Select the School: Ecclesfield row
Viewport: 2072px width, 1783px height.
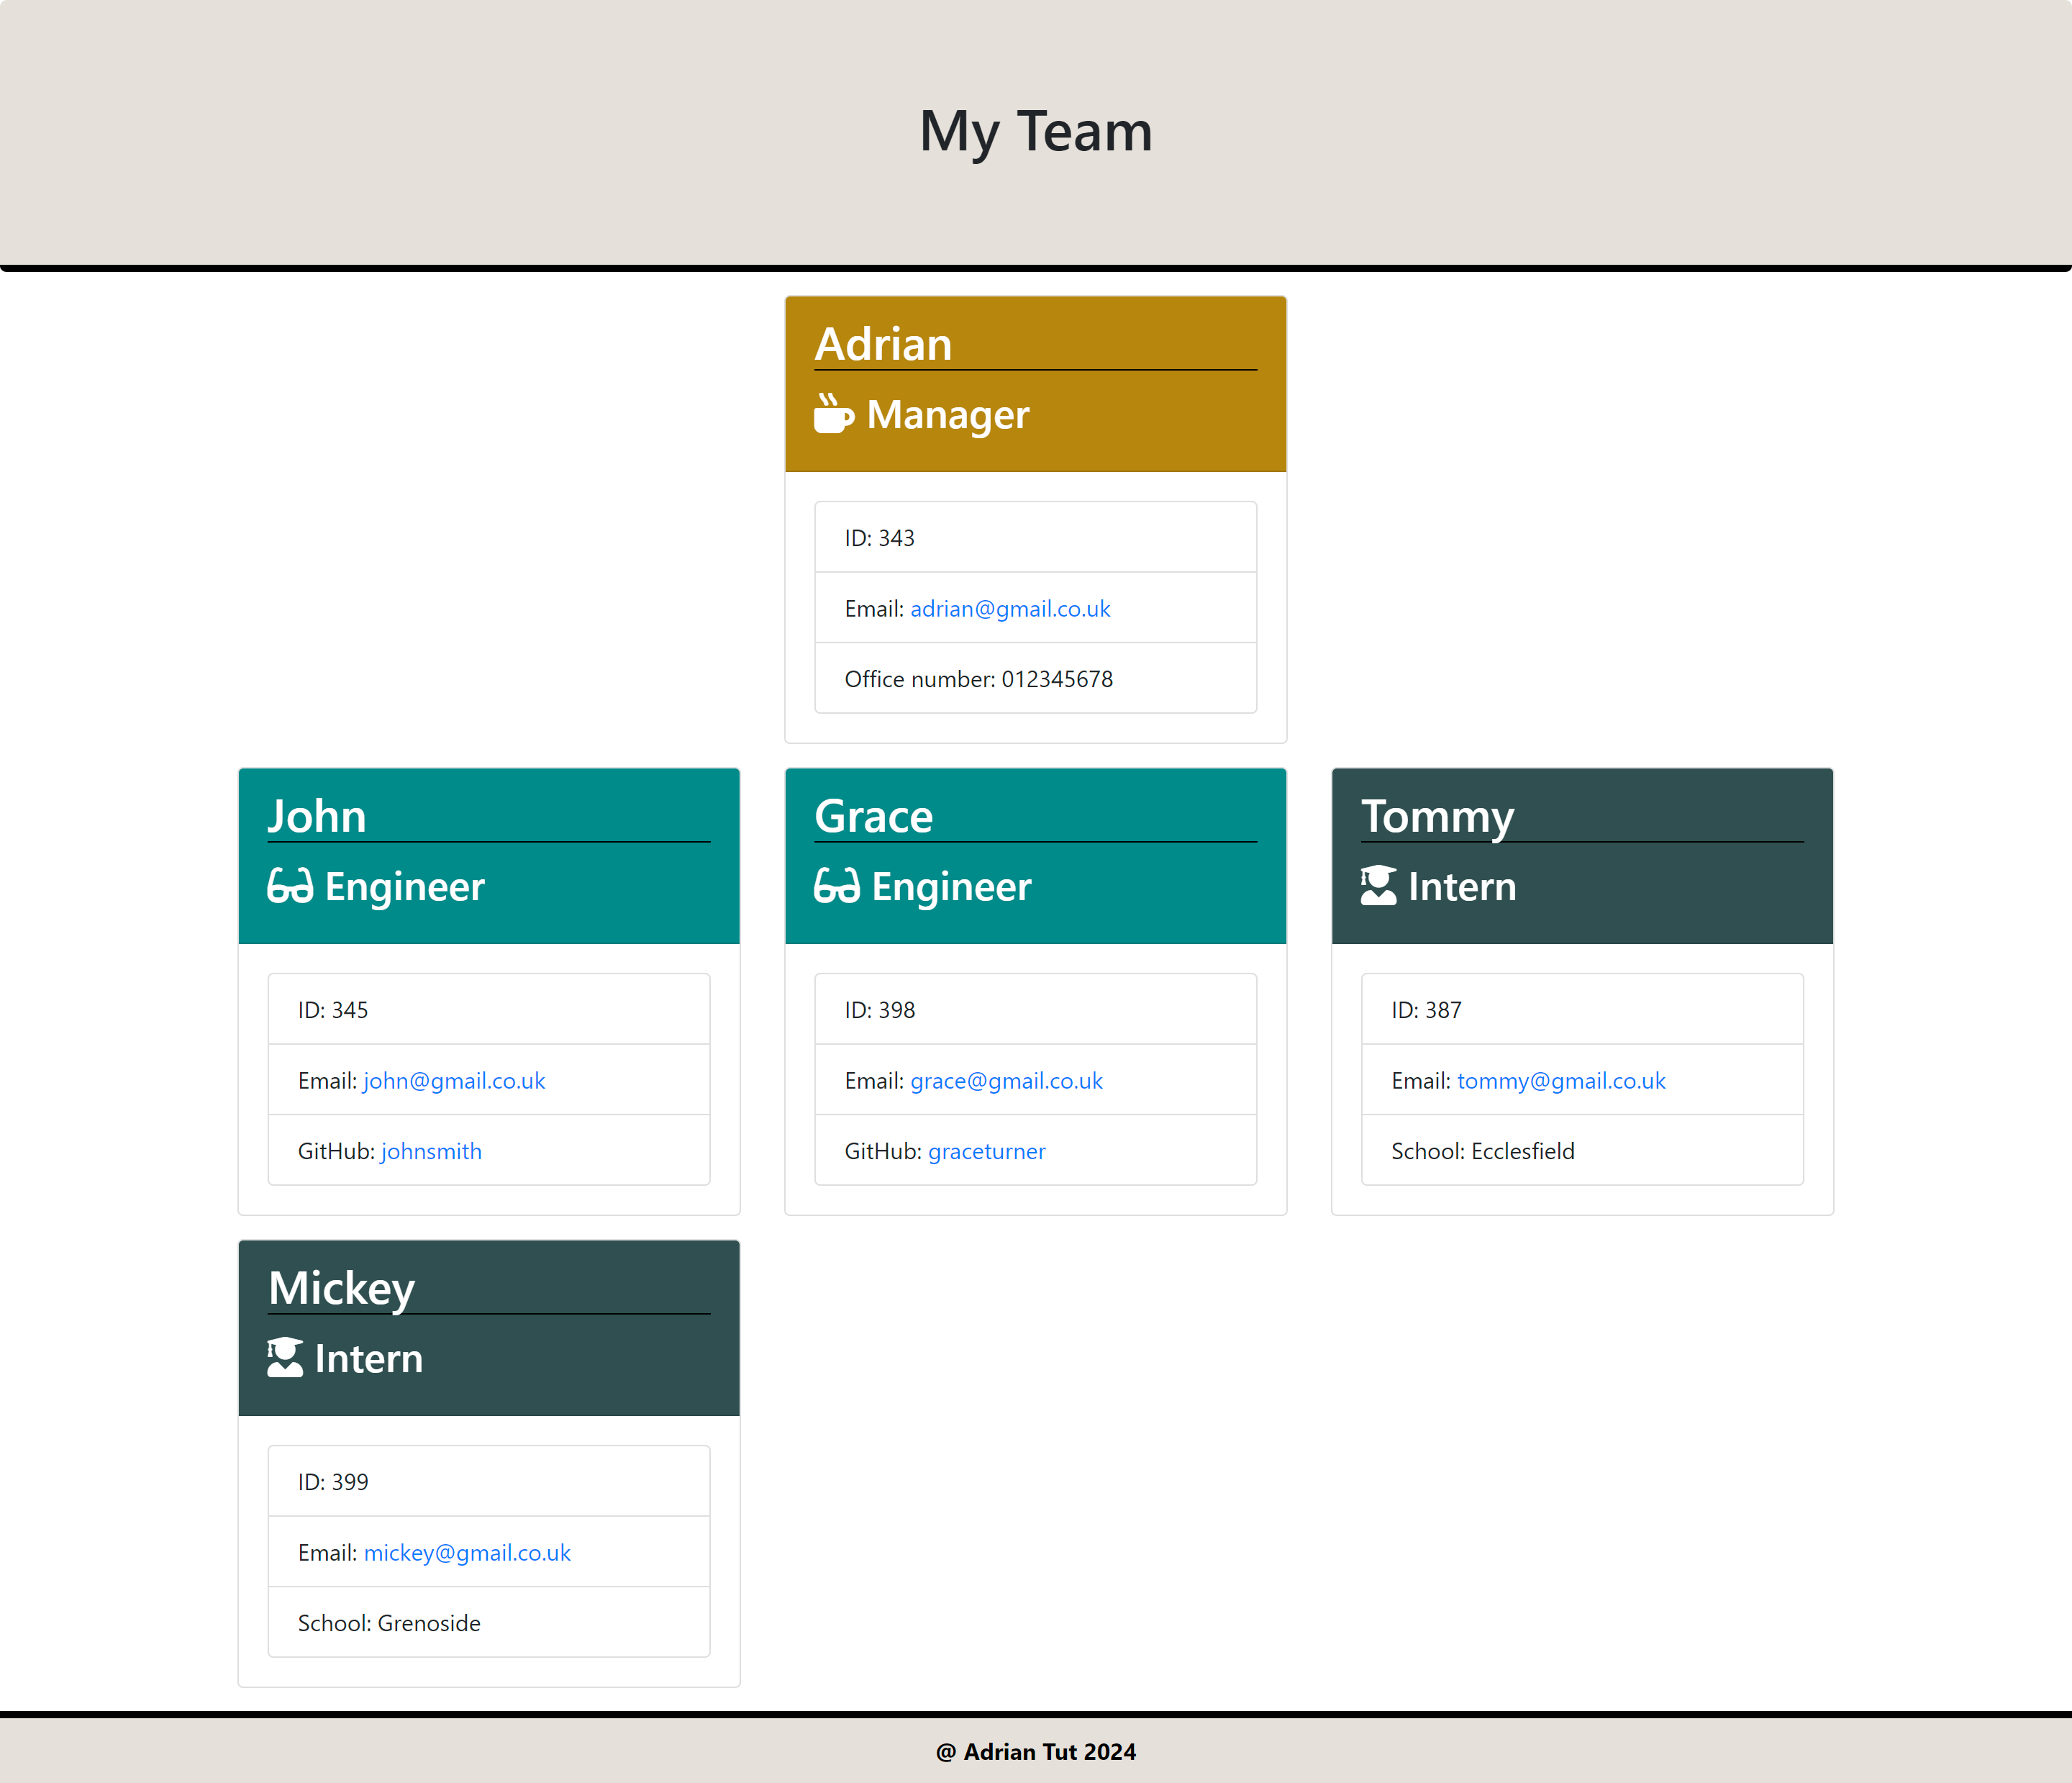(1582, 1151)
